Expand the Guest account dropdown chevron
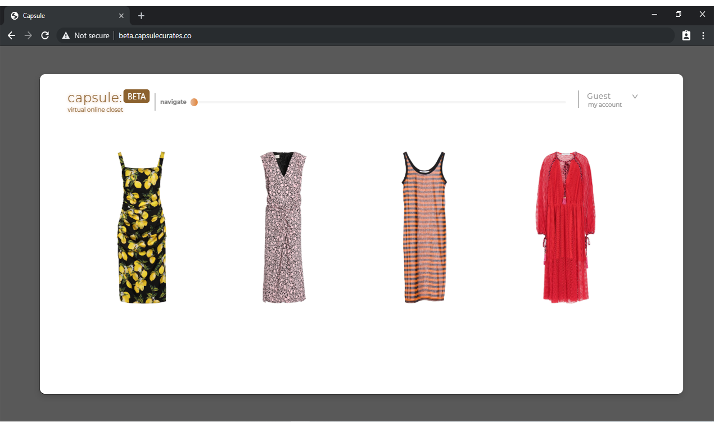This screenshot has width=714, height=427. pyautogui.click(x=635, y=96)
